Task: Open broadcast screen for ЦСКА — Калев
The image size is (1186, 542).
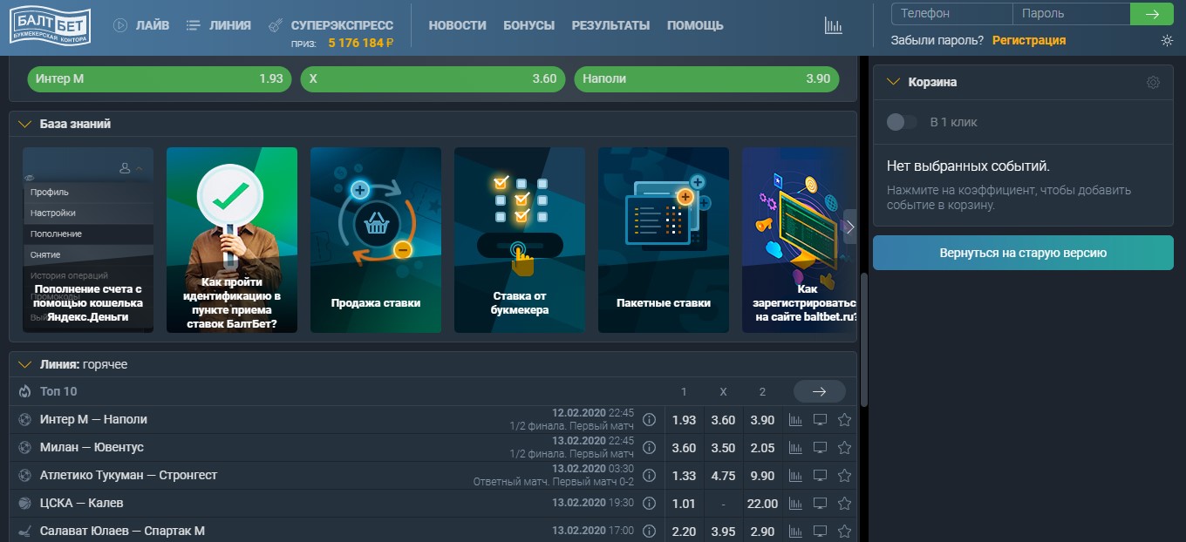Action: pos(820,504)
